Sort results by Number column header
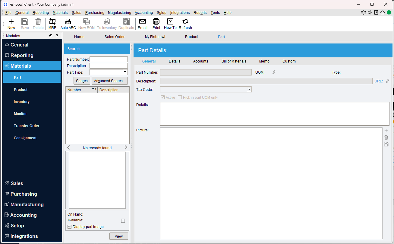Image resolution: width=394 pixels, height=244 pixels. click(x=82, y=90)
